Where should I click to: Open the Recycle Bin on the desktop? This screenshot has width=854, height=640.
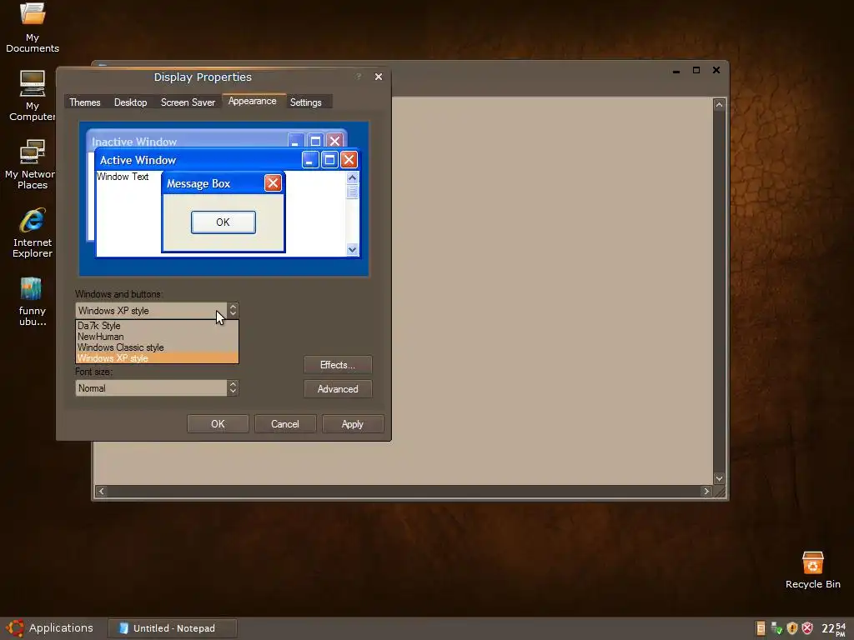pyautogui.click(x=812, y=570)
